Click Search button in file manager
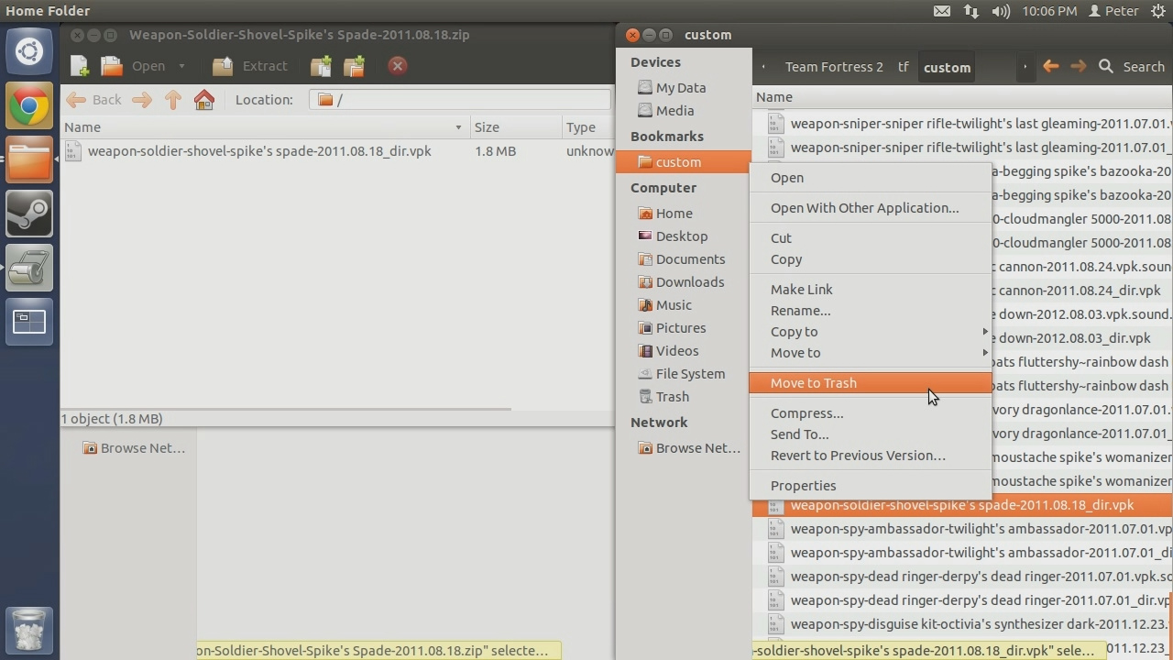The width and height of the screenshot is (1173, 660). [x=1132, y=67]
